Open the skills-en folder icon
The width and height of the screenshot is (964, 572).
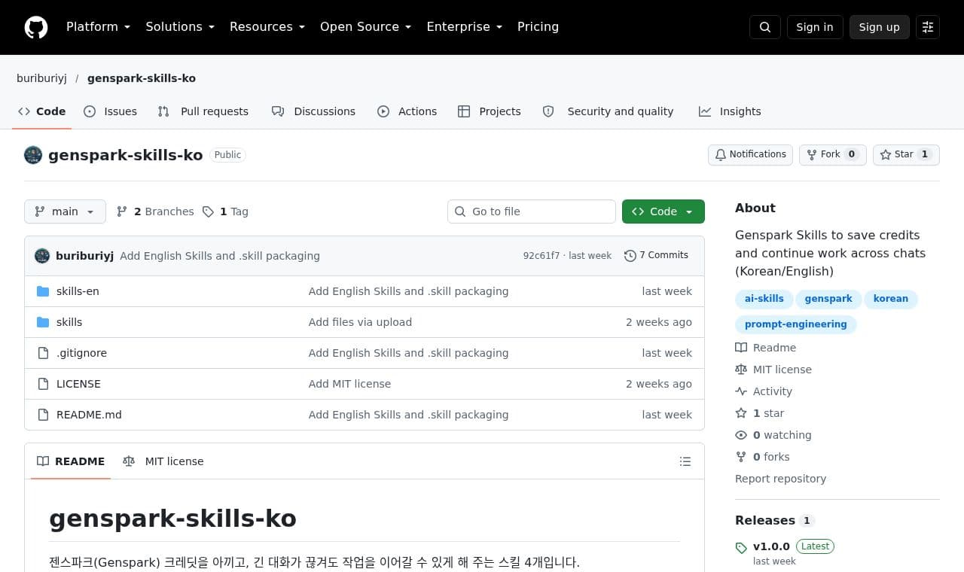pyautogui.click(x=43, y=291)
